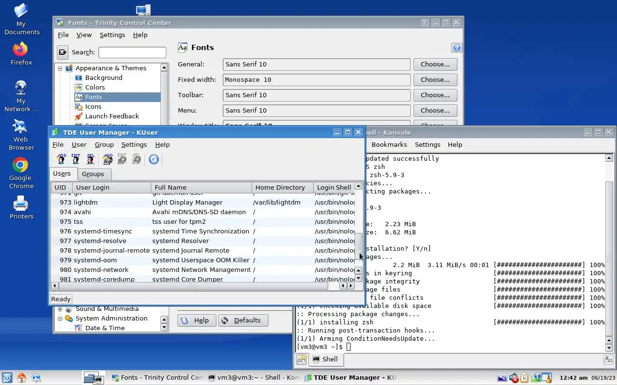Viewport: 617px width, 385px height.
Task: Open the My Documents desktop icon
Action: pos(21,19)
